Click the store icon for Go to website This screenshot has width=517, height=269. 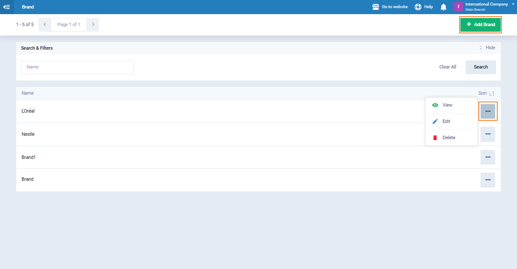[x=376, y=7]
